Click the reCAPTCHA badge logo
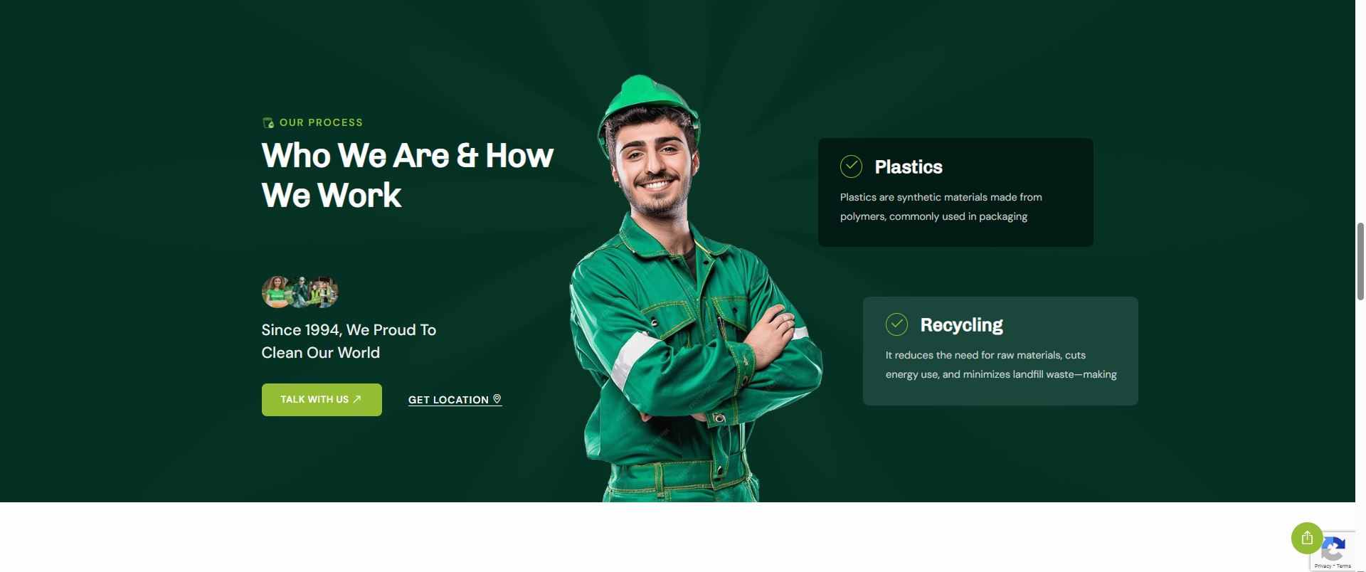The height and width of the screenshot is (572, 1366). point(1333,549)
